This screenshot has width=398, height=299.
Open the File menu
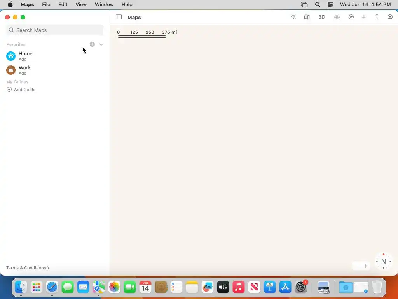point(46,5)
